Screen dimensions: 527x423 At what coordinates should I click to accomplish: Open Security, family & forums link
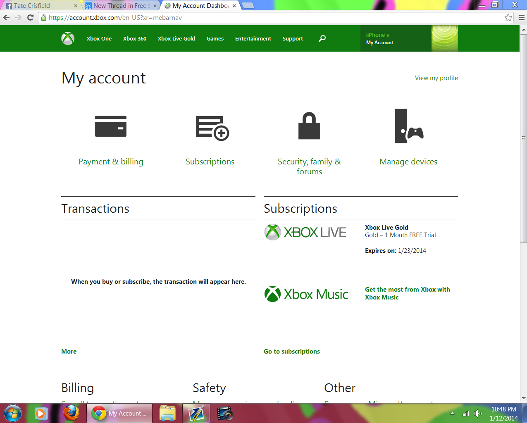coord(309,166)
